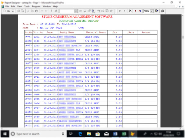Click the Close Preview door icon

pyautogui.click(x=157, y=11)
